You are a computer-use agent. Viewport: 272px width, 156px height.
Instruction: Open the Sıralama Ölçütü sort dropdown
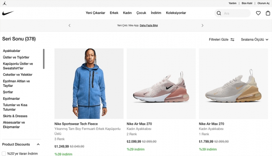coord(254,39)
